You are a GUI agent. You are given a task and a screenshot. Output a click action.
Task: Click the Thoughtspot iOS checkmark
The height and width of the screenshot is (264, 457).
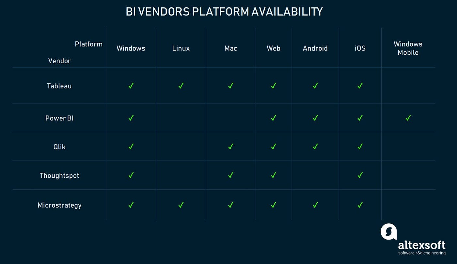[x=360, y=175]
